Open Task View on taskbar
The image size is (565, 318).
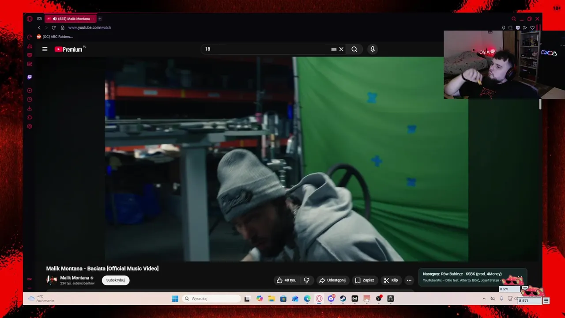[247, 299]
